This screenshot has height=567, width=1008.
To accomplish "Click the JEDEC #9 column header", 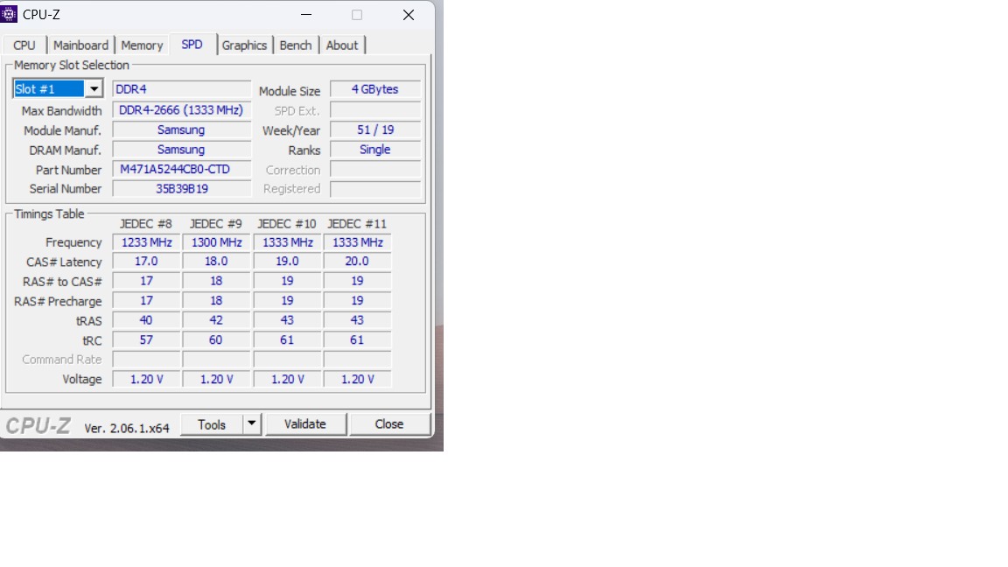I will pyautogui.click(x=216, y=224).
